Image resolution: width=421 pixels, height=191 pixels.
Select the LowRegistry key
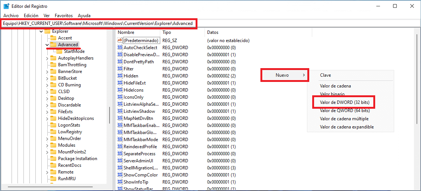pos(70,132)
